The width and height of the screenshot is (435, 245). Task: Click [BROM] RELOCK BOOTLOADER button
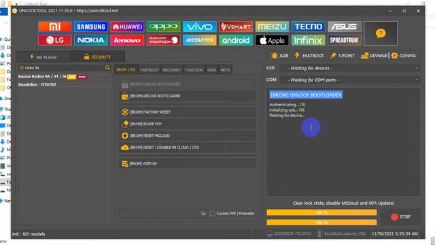click(188, 96)
